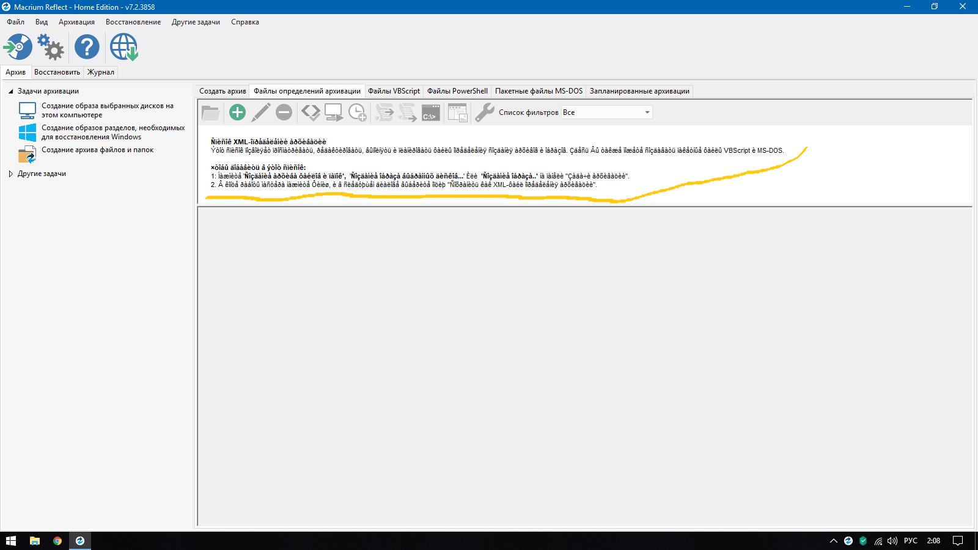Screen dimensions: 978x550
Task: Open Chrome from the taskbar
Action: coord(57,541)
